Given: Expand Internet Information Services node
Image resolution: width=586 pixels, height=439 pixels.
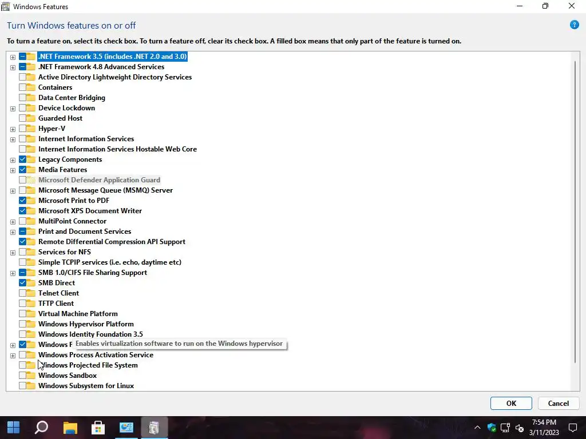Looking at the screenshot, I should click(x=13, y=139).
